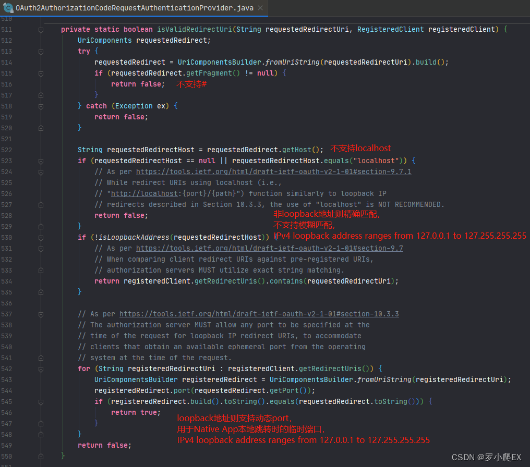
Task: Click UriComponentsBuilder type on line 543
Action: (x=136, y=379)
